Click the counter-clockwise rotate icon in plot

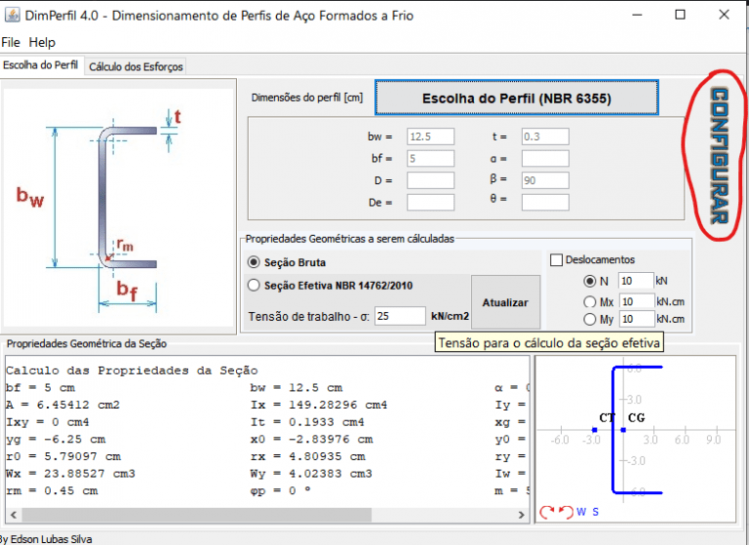[x=566, y=512]
